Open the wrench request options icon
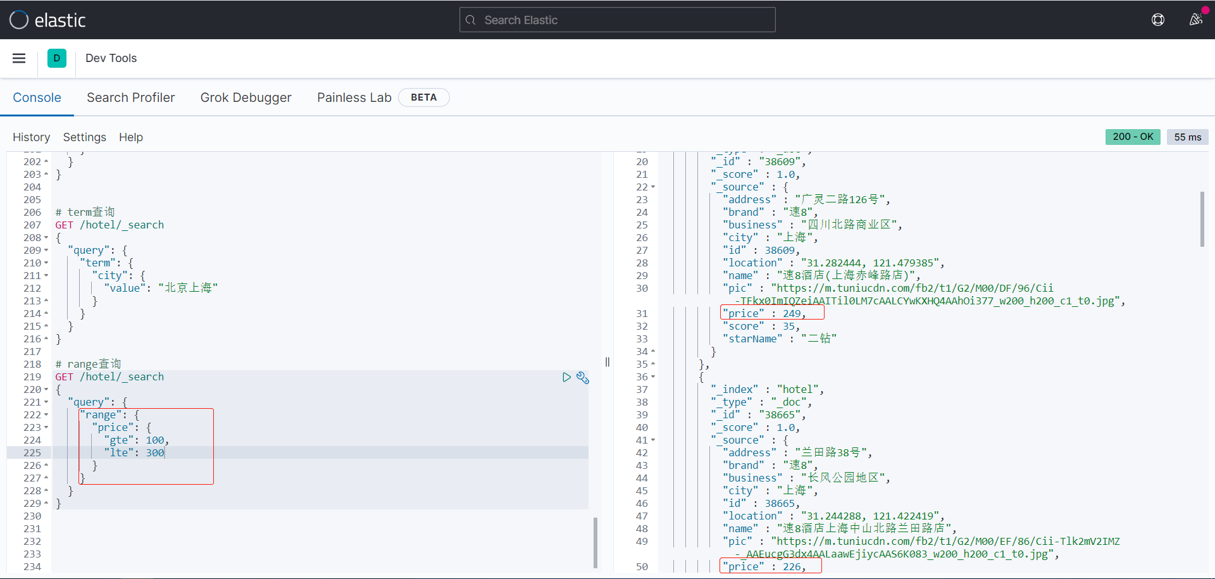This screenshot has height=579, width=1215. (583, 378)
